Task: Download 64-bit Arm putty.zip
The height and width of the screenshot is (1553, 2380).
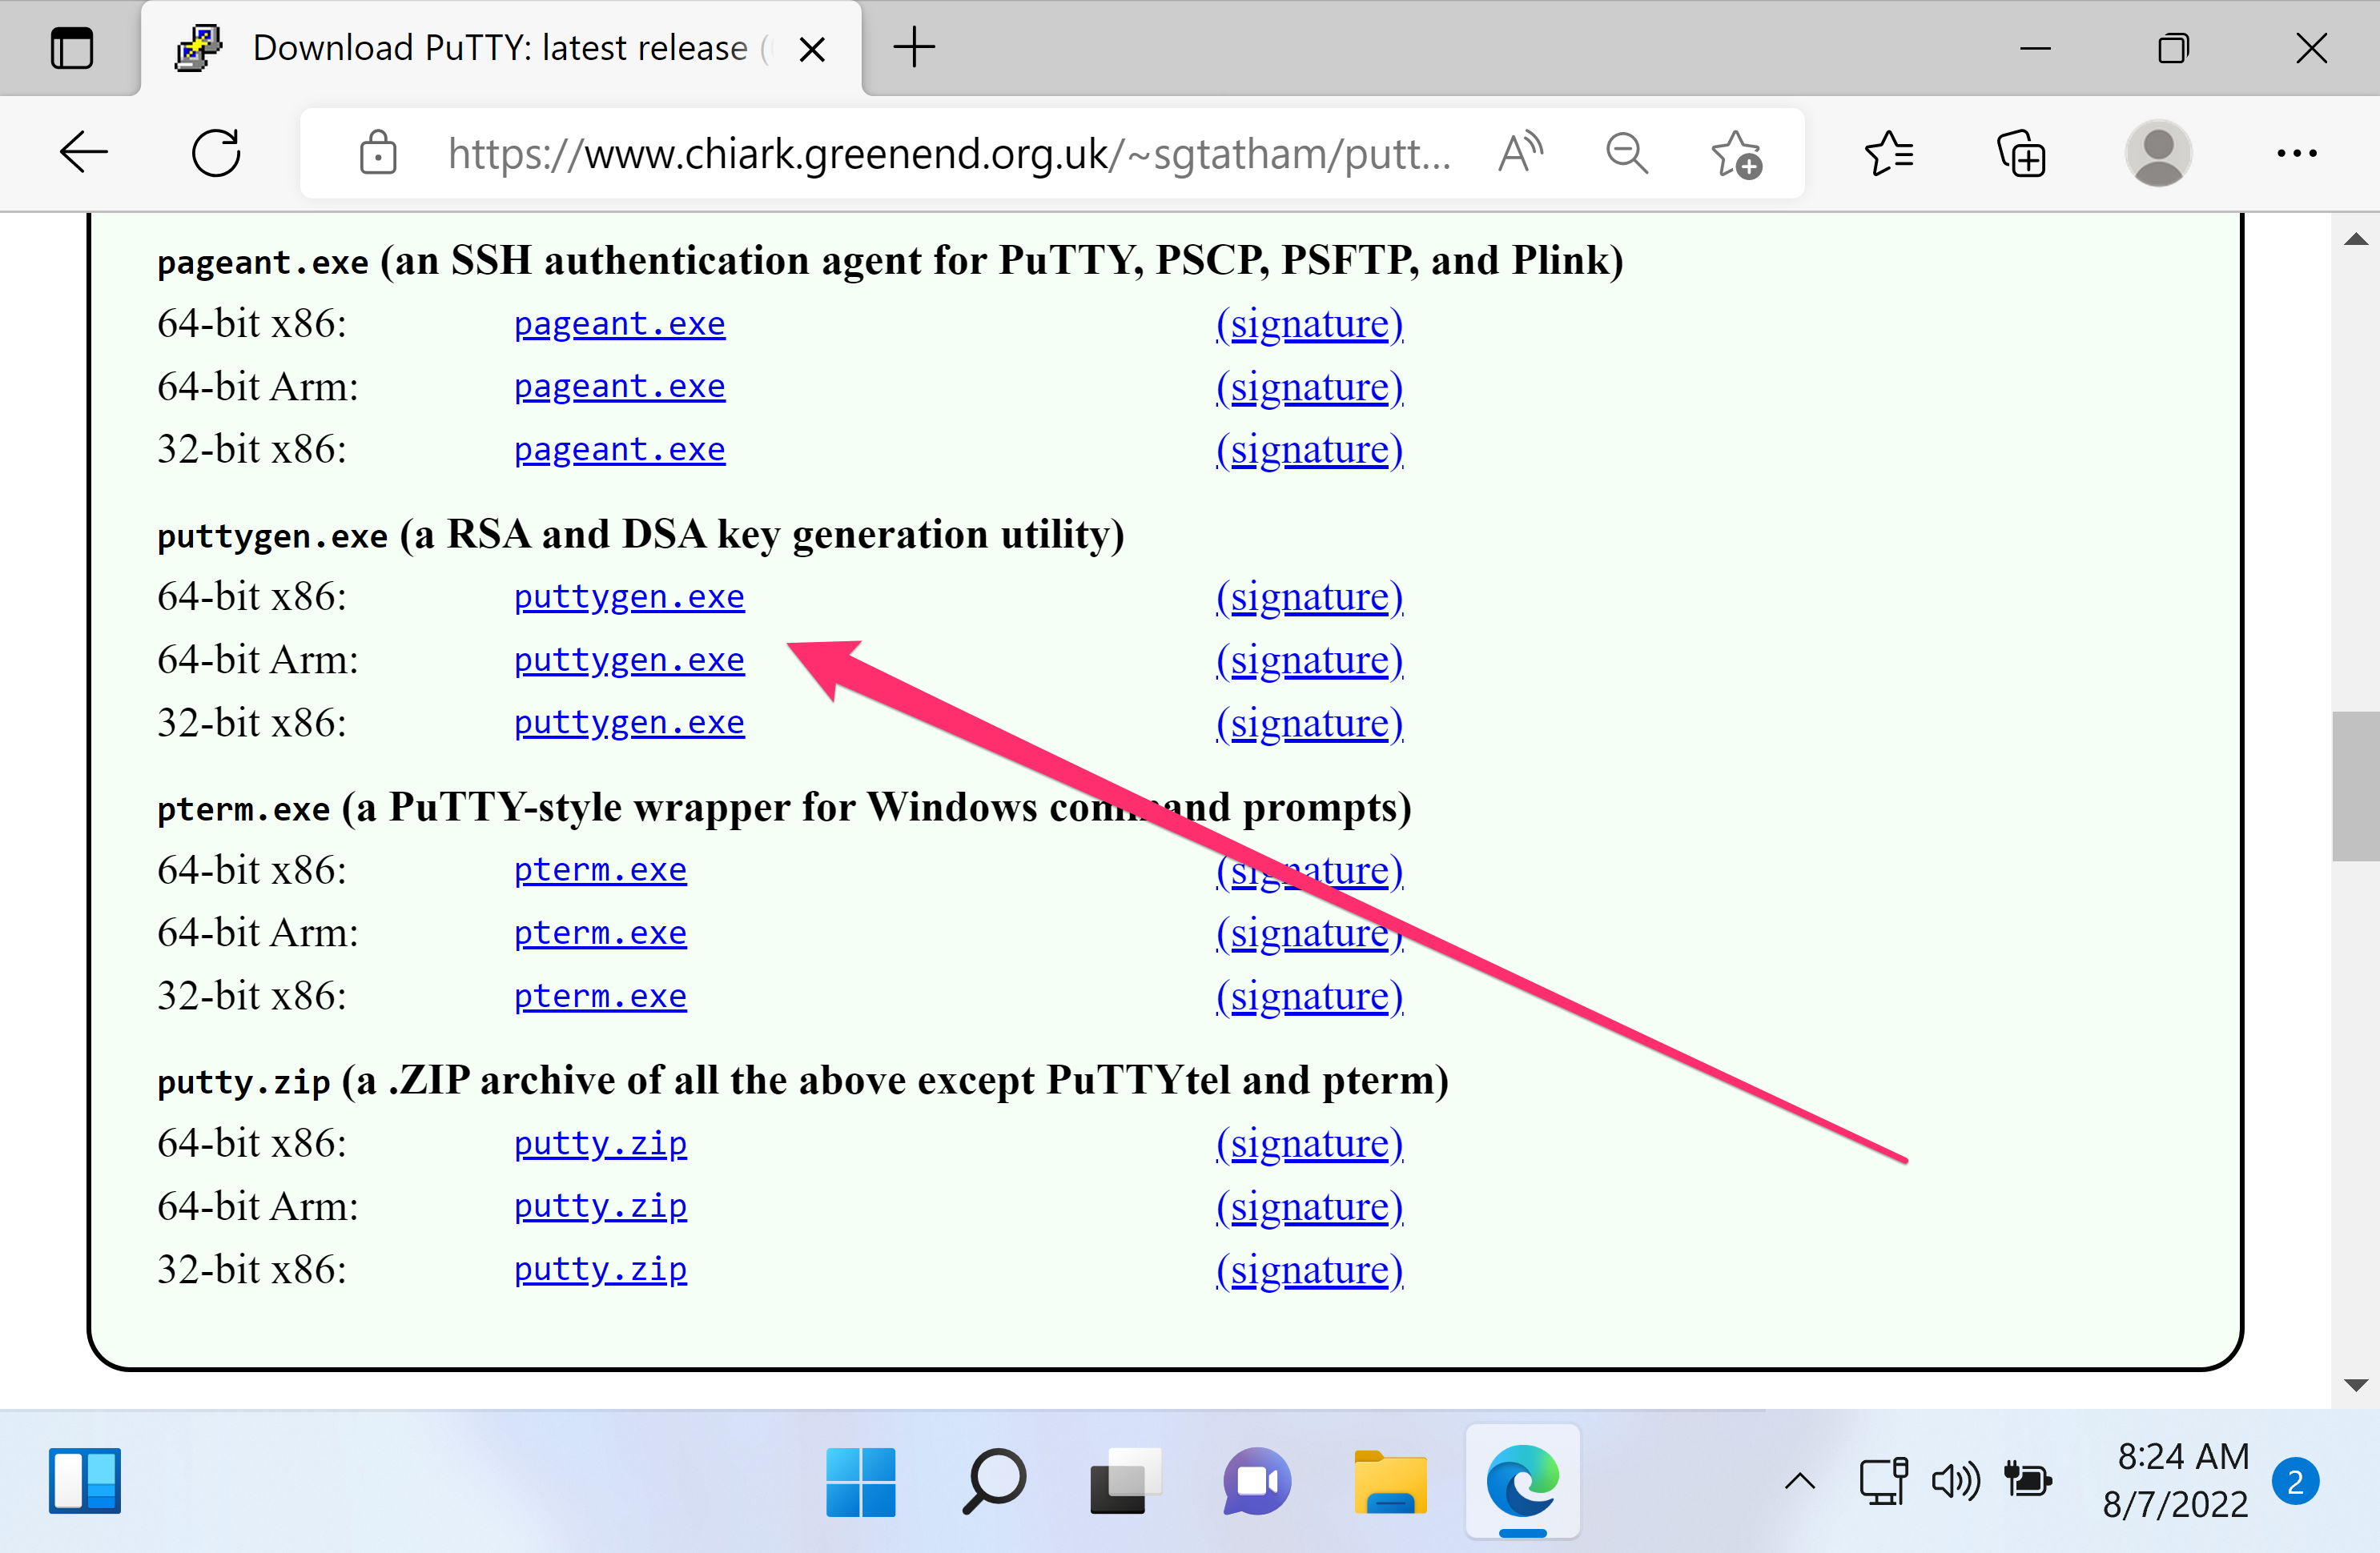Action: click(x=600, y=1207)
